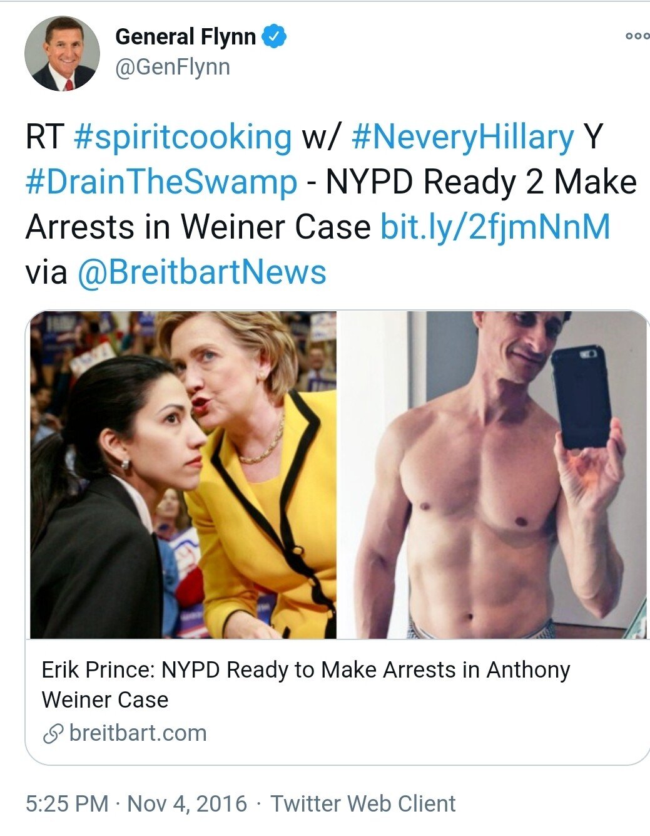Click the chain link icon in card
The image size is (650, 836).
[x=53, y=733]
